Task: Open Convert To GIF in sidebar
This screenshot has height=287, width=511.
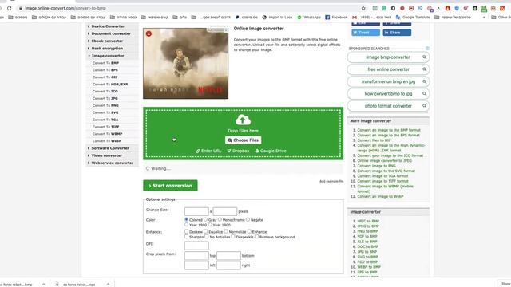Action: click(x=105, y=77)
